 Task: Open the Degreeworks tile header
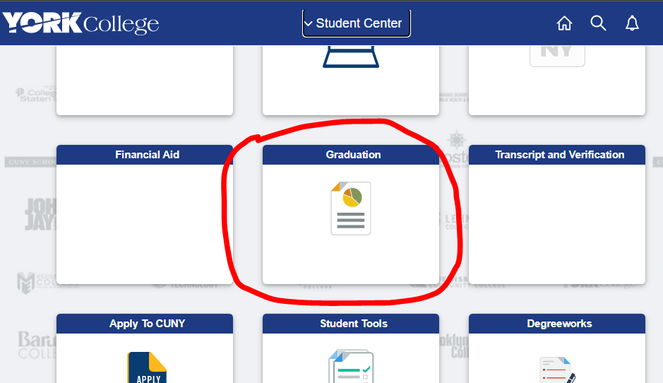click(557, 324)
